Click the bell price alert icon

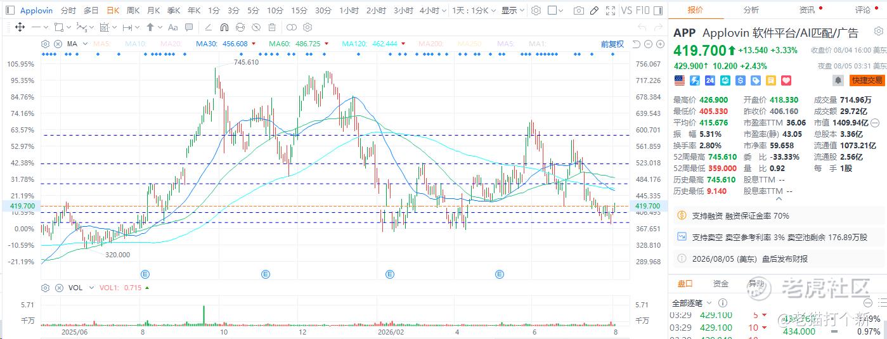[x=838, y=80]
